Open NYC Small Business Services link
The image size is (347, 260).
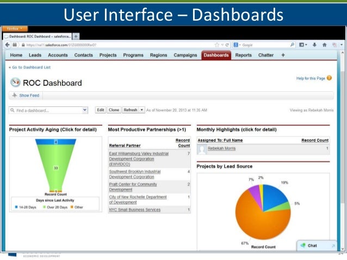coord(134,210)
